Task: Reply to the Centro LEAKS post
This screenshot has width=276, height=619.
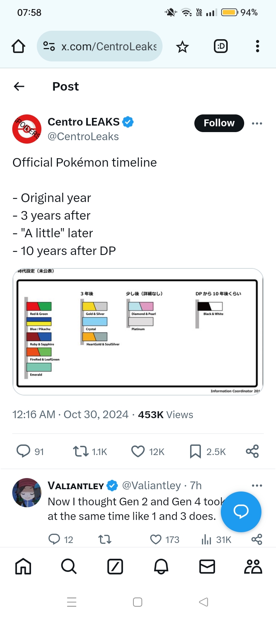Action: click(23, 451)
